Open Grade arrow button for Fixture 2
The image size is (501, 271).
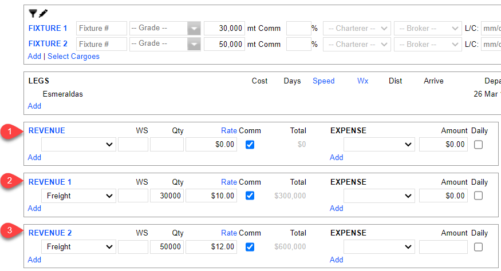click(195, 44)
